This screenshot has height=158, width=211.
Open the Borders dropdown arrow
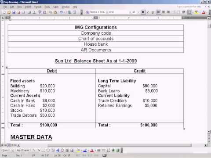193,12
